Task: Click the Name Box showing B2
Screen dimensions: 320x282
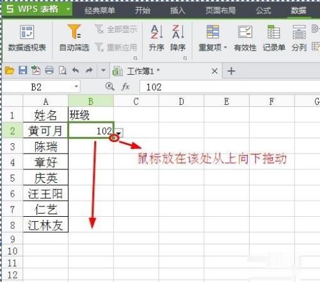Action: [x=40, y=87]
